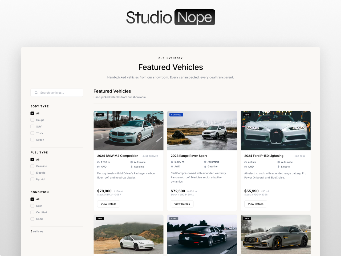Click the Gasoline fuel pump icon on the Range Rover card
Viewport: 341px width, 256px height.
[x=205, y=166]
